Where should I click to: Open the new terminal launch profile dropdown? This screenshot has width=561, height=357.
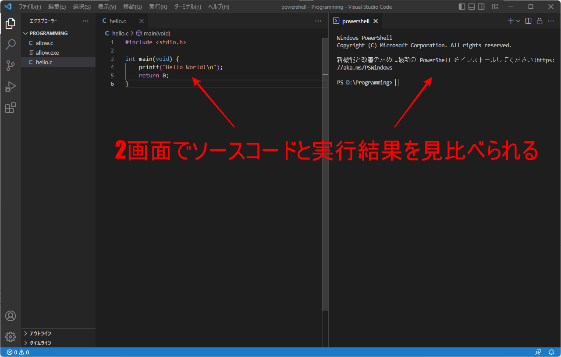pos(518,21)
